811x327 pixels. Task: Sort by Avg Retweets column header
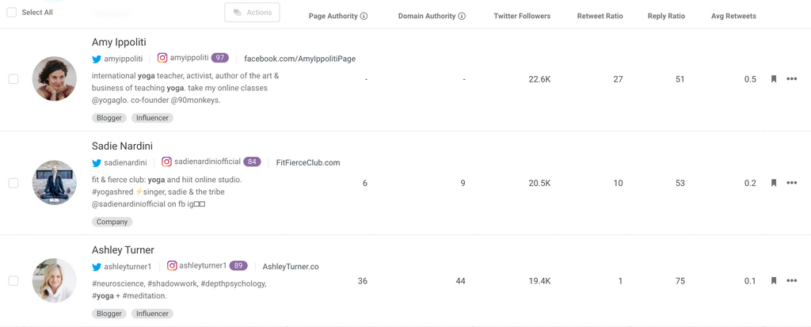(733, 16)
